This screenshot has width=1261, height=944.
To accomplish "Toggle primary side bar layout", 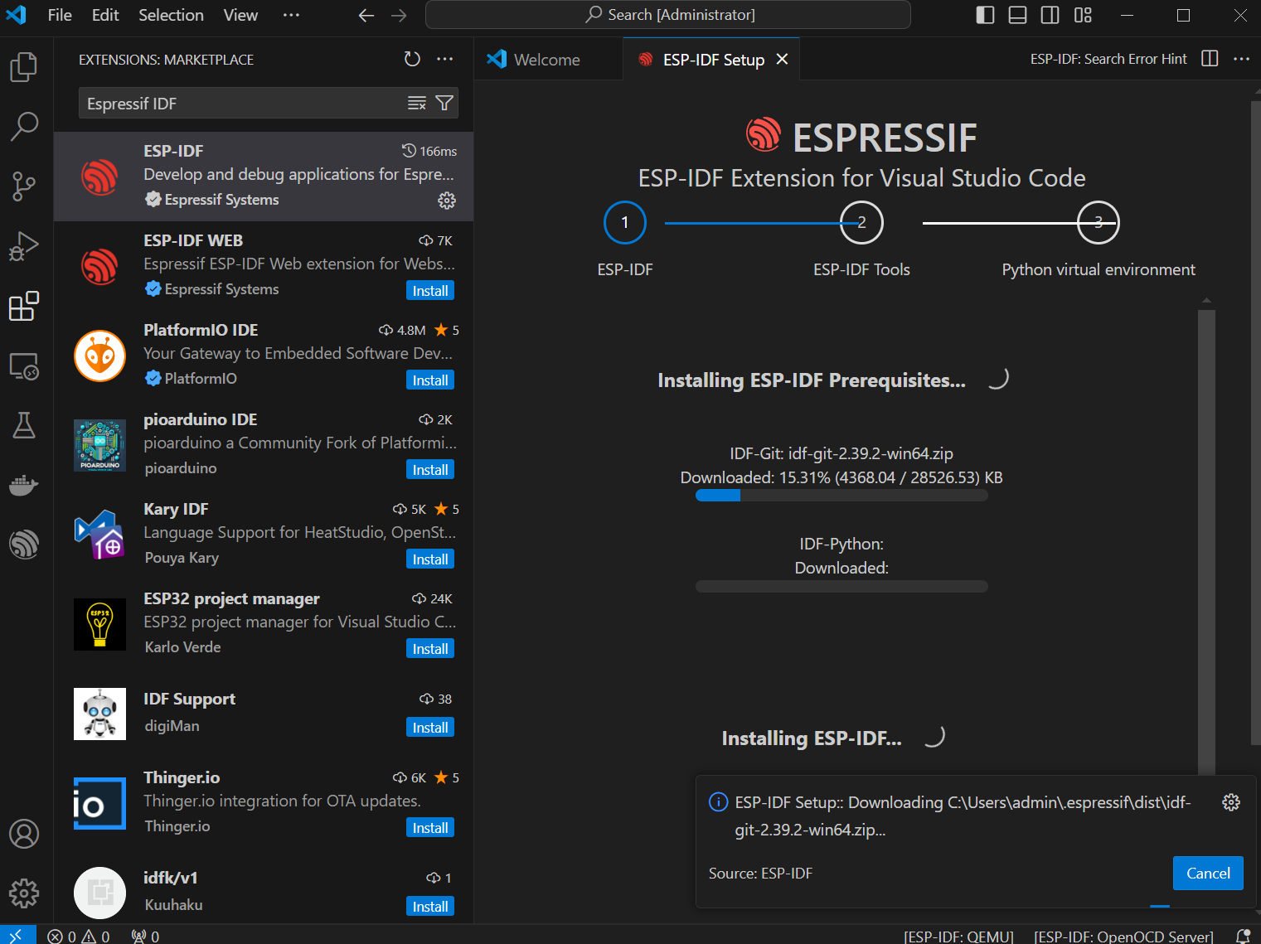I will [x=985, y=15].
